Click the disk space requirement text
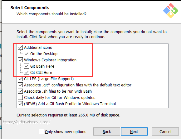Screen dimensions: 181x139 tap(68, 115)
